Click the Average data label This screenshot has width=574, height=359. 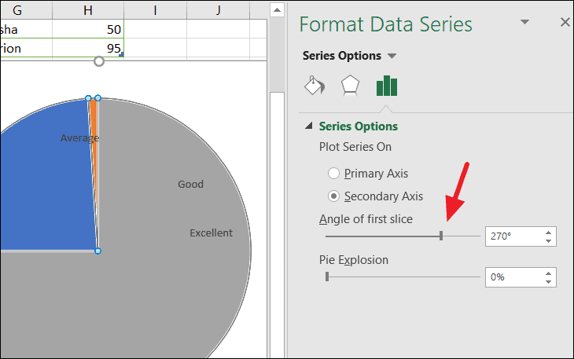(79, 138)
